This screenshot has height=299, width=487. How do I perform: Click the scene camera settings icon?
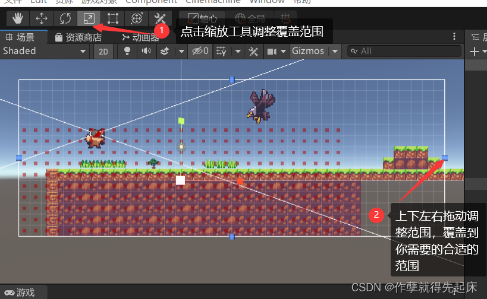coord(272,51)
